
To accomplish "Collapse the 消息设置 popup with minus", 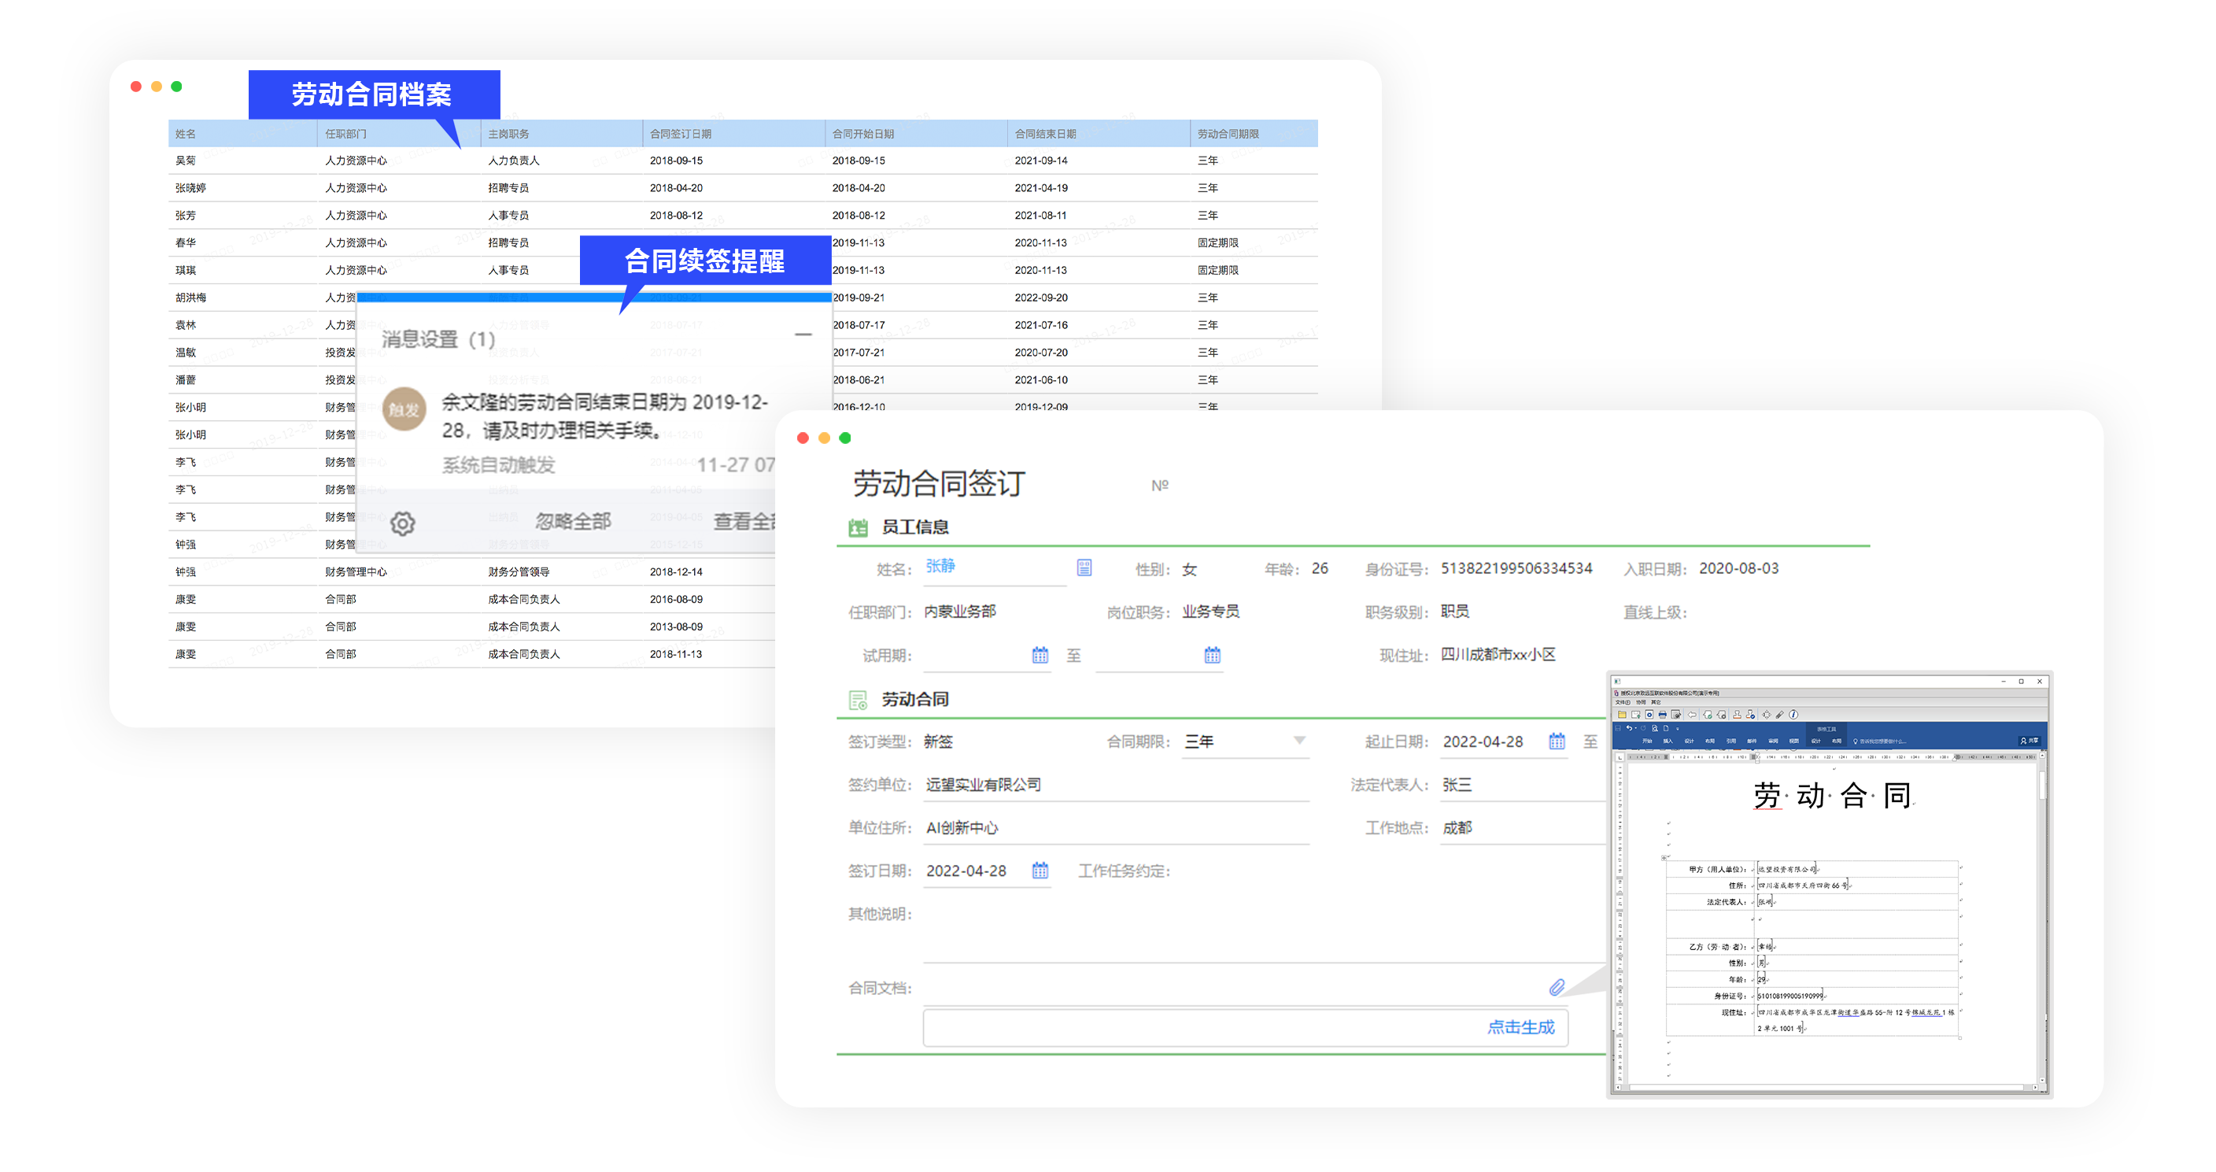I will (x=803, y=334).
